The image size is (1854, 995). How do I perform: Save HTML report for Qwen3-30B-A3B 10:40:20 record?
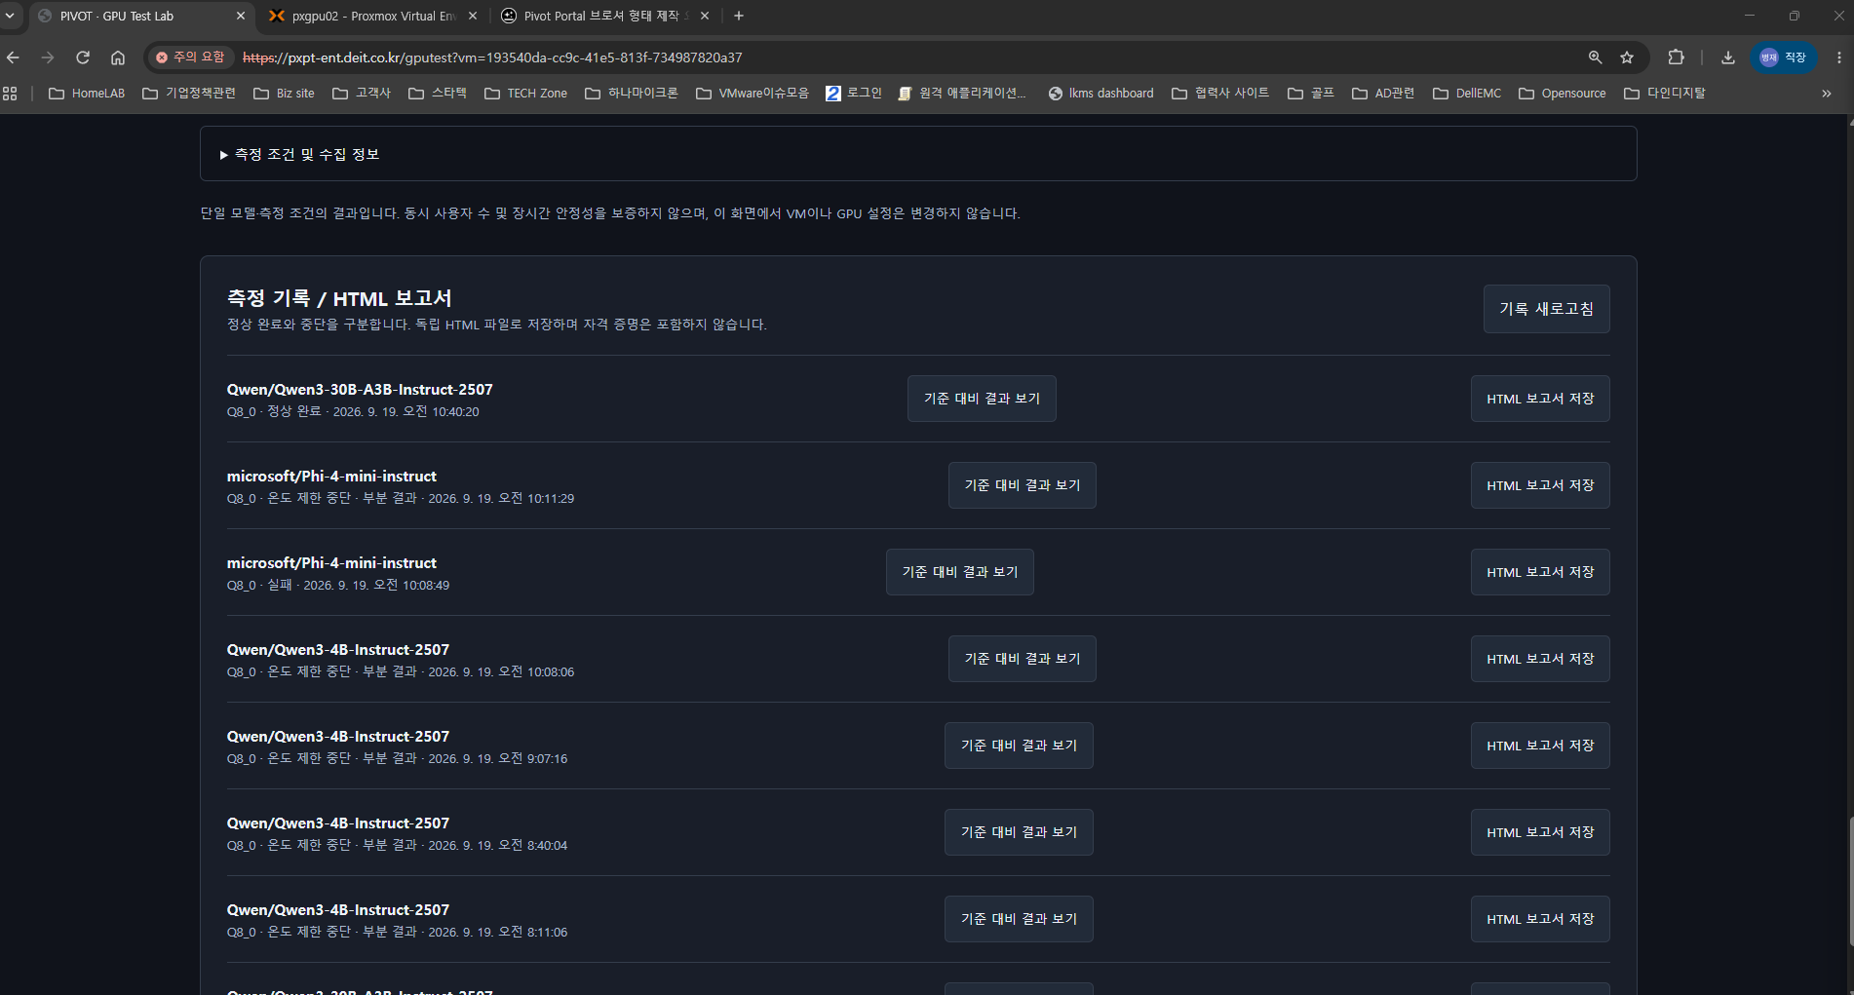pos(1540,399)
